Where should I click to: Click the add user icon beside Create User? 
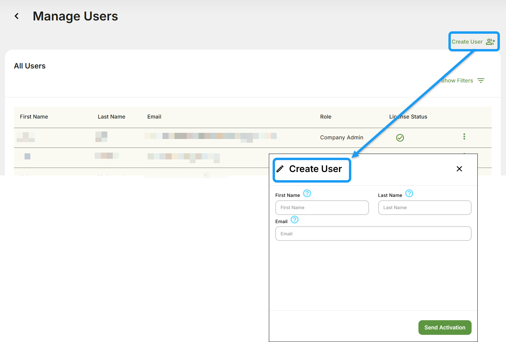(491, 41)
